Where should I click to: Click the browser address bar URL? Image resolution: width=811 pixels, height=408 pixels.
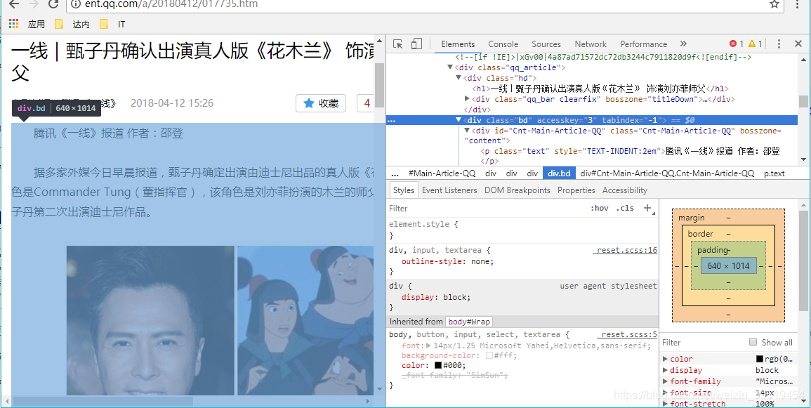[x=171, y=4]
